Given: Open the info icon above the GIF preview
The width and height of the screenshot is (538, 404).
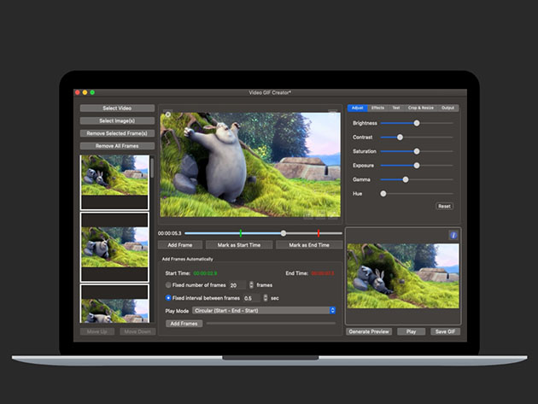Looking at the screenshot, I should tap(453, 235).
